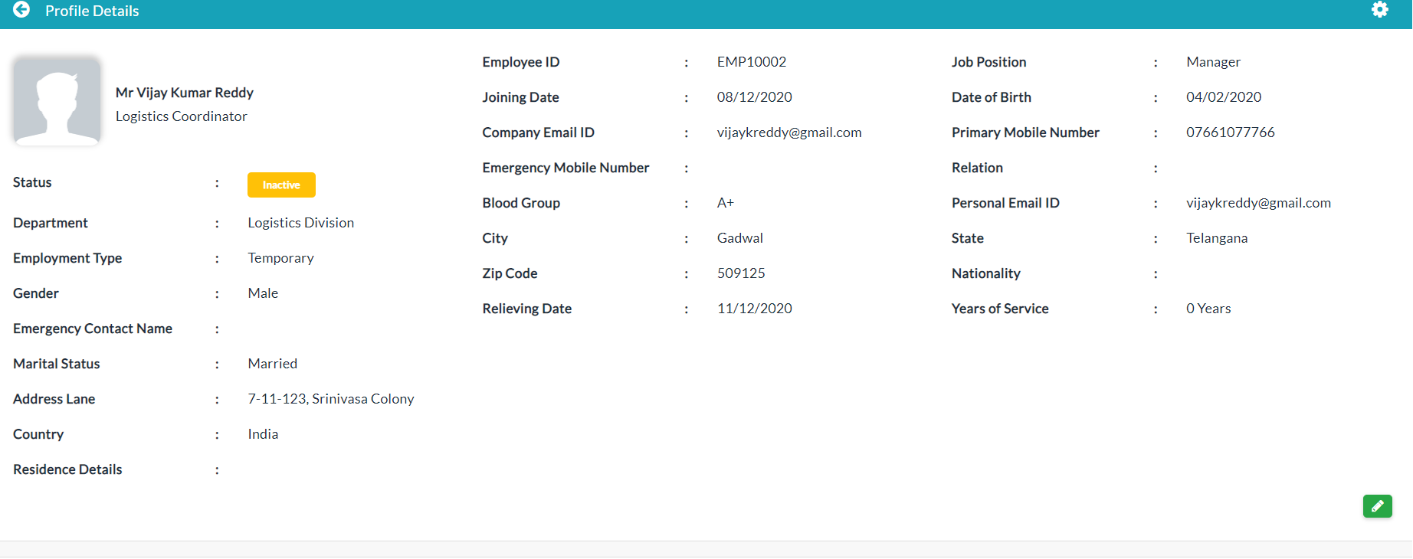Click the Zip Code field label
The width and height of the screenshot is (1413, 559).
pos(510,273)
